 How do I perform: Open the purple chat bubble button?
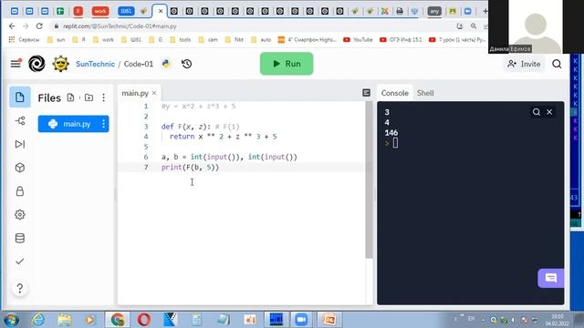(550, 278)
